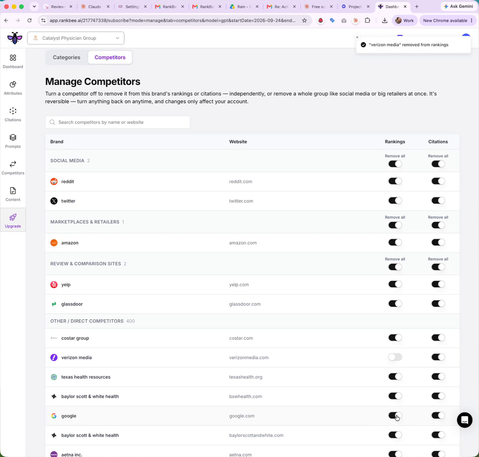479x457 pixels.
Task: Open the Dashboard sidebar icon
Action: coord(13,58)
